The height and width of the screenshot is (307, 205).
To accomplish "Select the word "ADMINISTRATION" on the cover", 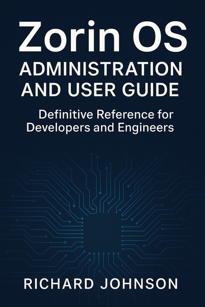I will coord(101,69).
